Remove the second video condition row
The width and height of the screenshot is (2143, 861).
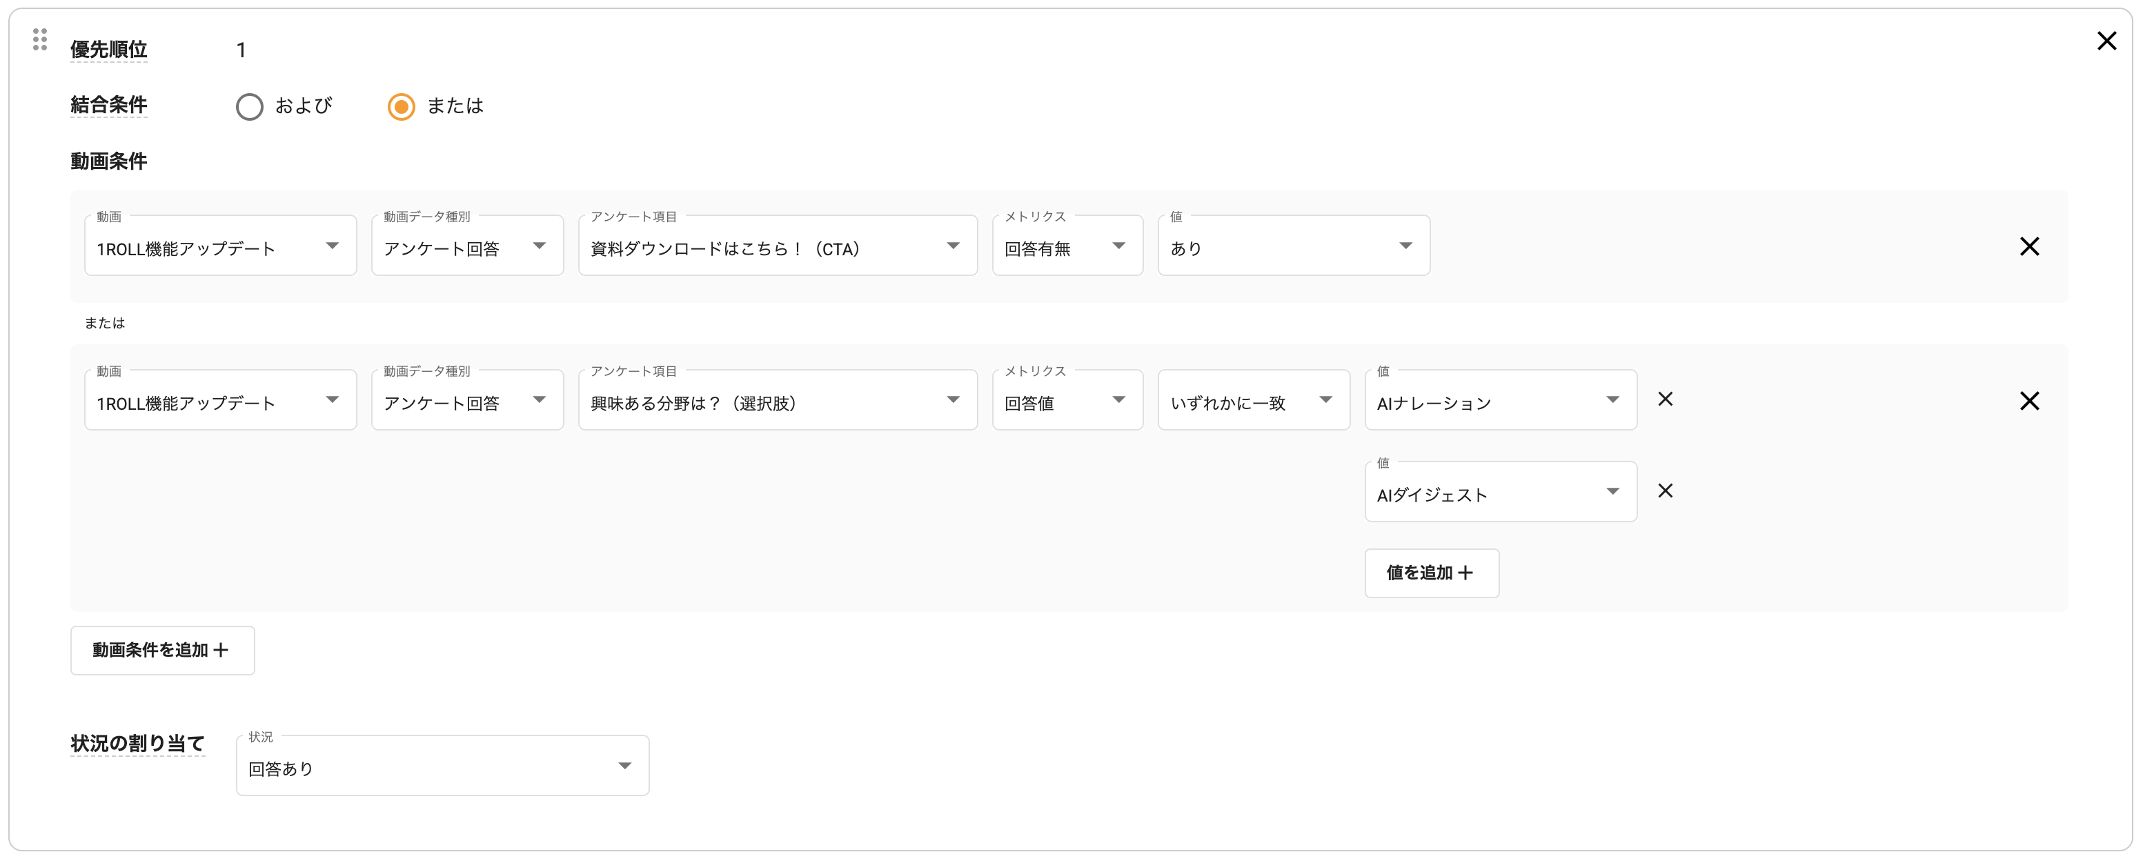(x=2028, y=401)
